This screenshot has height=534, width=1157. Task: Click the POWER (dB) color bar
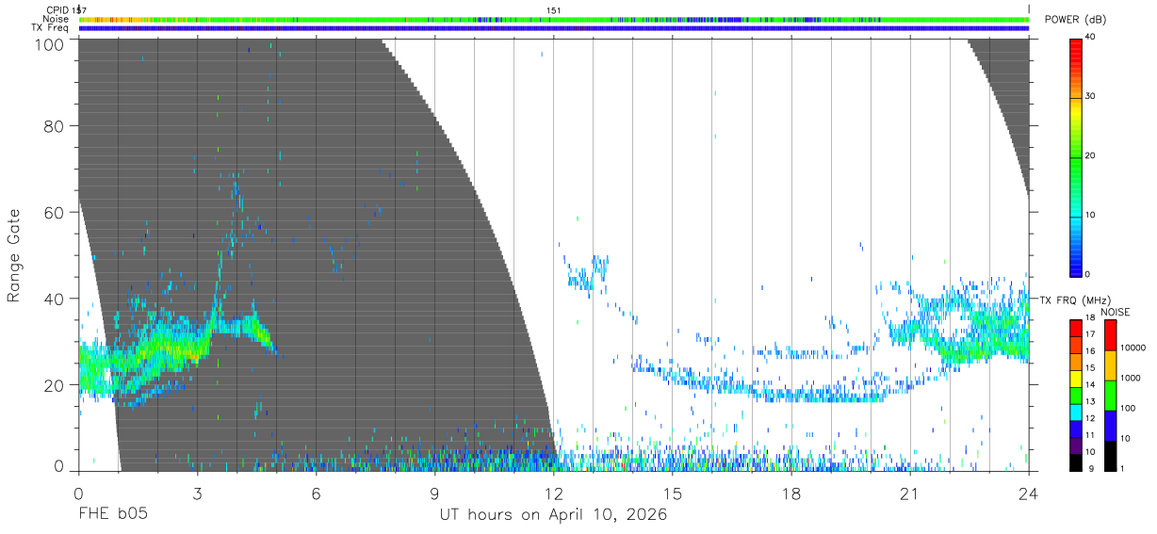tap(1076, 156)
